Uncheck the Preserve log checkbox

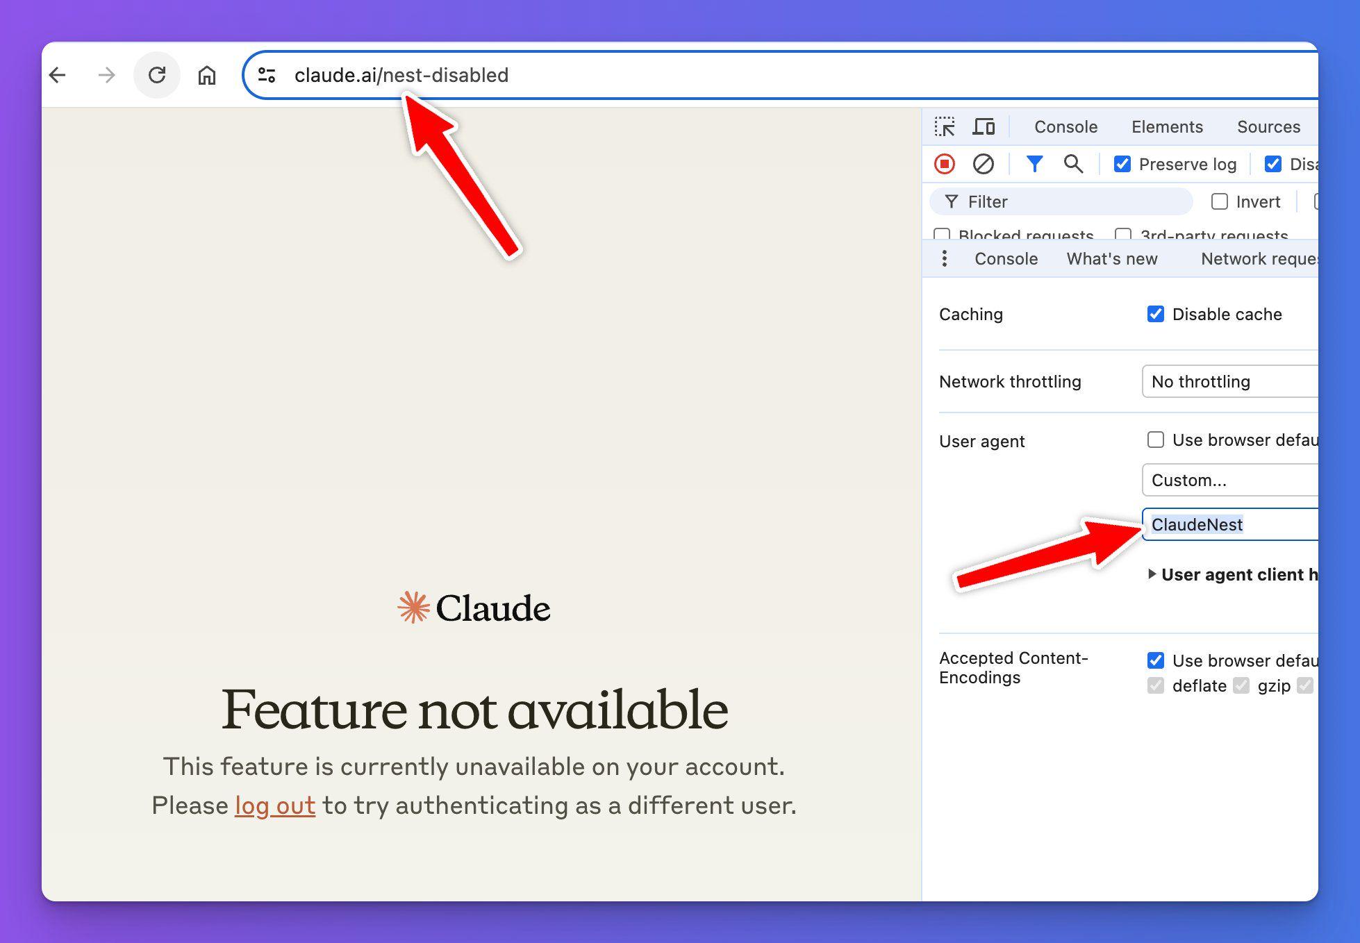[x=1122, y=164]
